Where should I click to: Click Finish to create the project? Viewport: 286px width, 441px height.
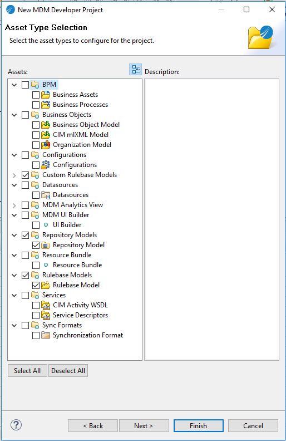198,426
